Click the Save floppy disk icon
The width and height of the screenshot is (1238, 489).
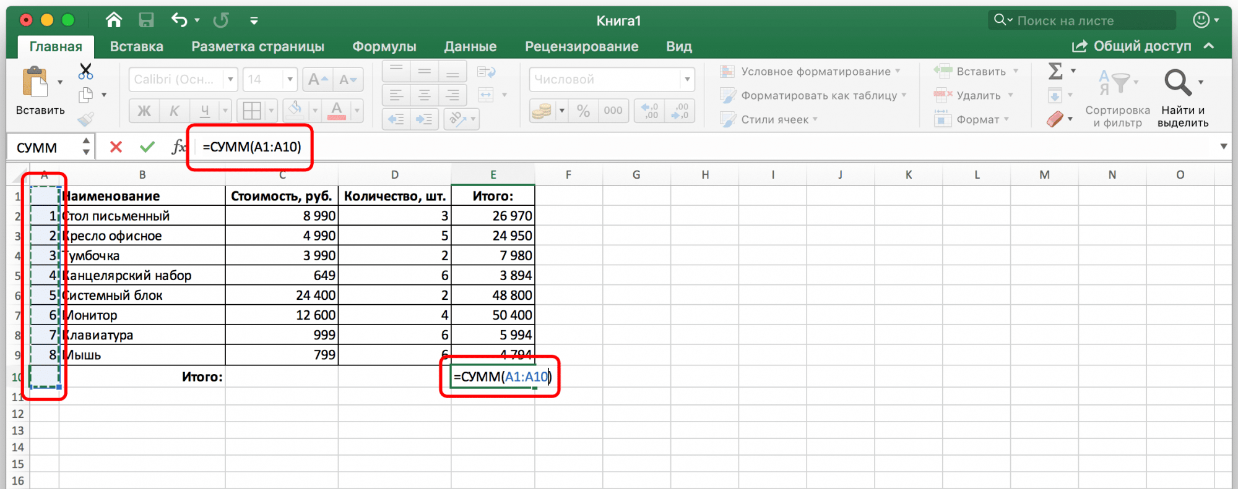tap(146, 20)
